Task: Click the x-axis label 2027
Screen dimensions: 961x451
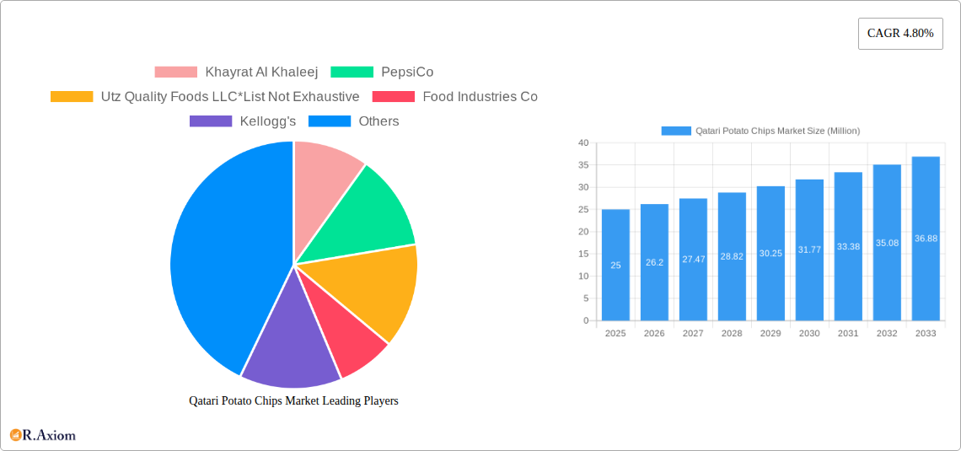Action: pos(693,333)
